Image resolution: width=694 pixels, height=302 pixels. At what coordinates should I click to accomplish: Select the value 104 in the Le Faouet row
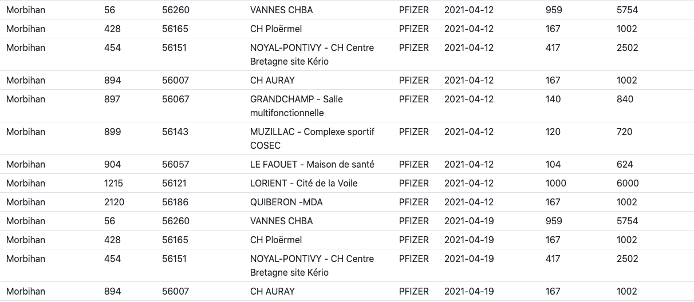pos(553,164)
